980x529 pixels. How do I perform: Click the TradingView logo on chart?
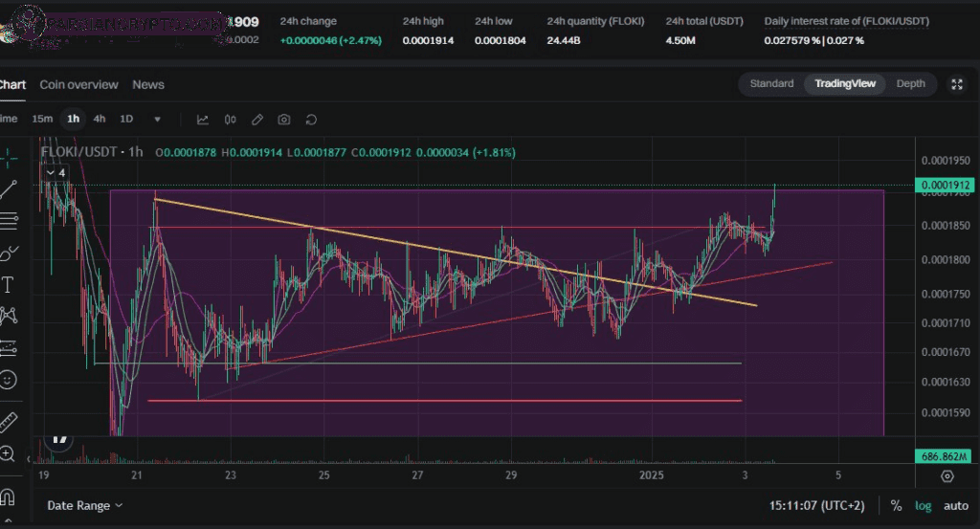point(59,440)
